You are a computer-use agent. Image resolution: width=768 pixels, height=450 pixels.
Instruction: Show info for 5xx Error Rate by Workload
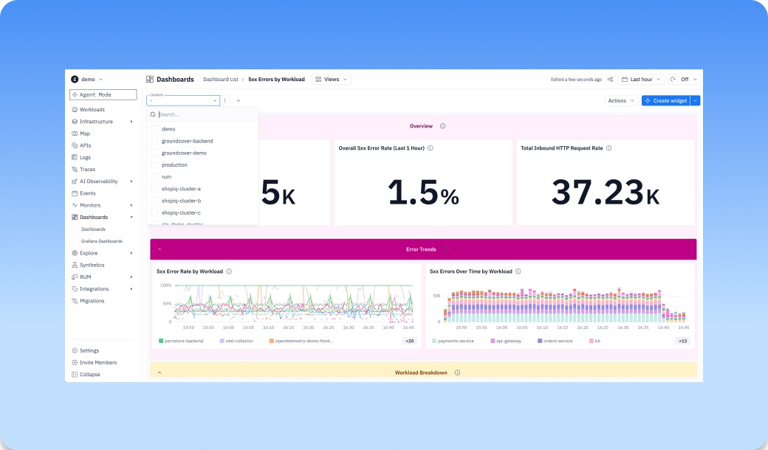click(229, 271)
